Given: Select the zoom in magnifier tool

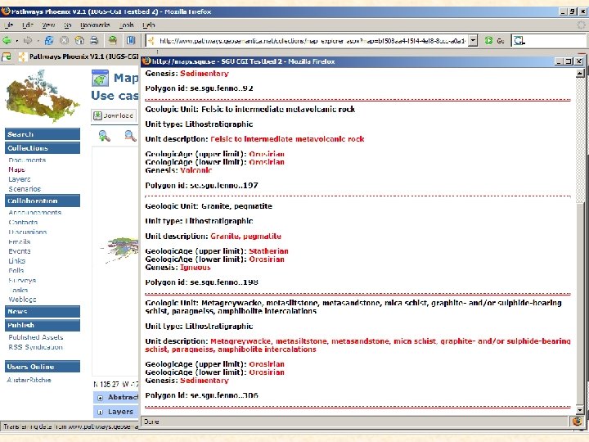Looking at the screenshot, I should coord(105,135).
